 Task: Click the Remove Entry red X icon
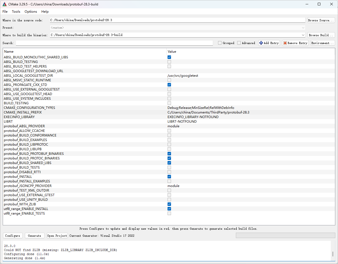click(x=286, y=43)
